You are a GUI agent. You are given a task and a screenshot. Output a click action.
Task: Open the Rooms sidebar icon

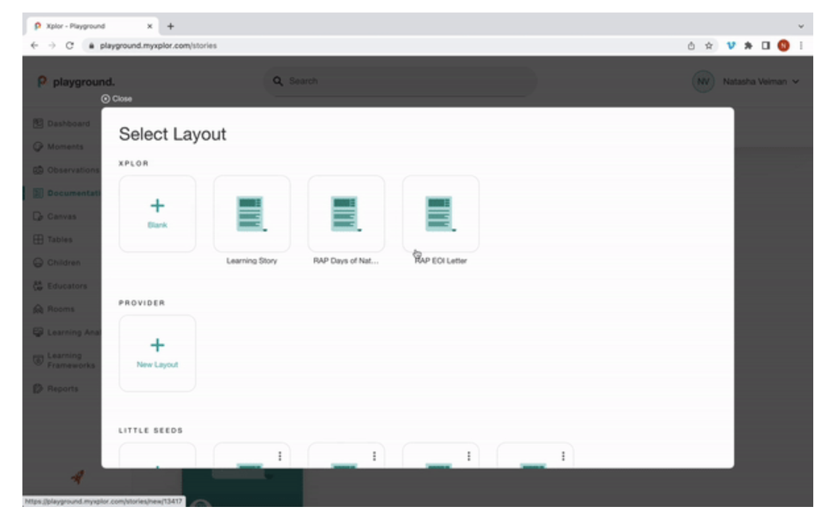(38, 309)
